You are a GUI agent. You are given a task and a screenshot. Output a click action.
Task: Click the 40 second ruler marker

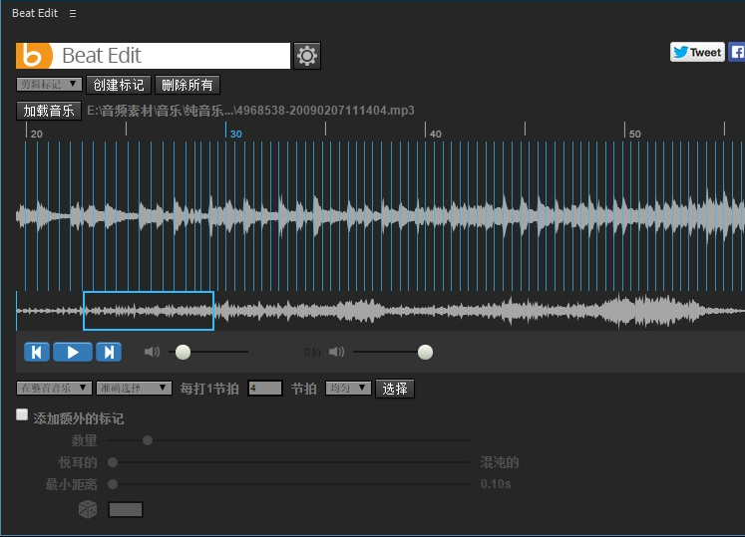pyautogui.click(x=435, y=134)
